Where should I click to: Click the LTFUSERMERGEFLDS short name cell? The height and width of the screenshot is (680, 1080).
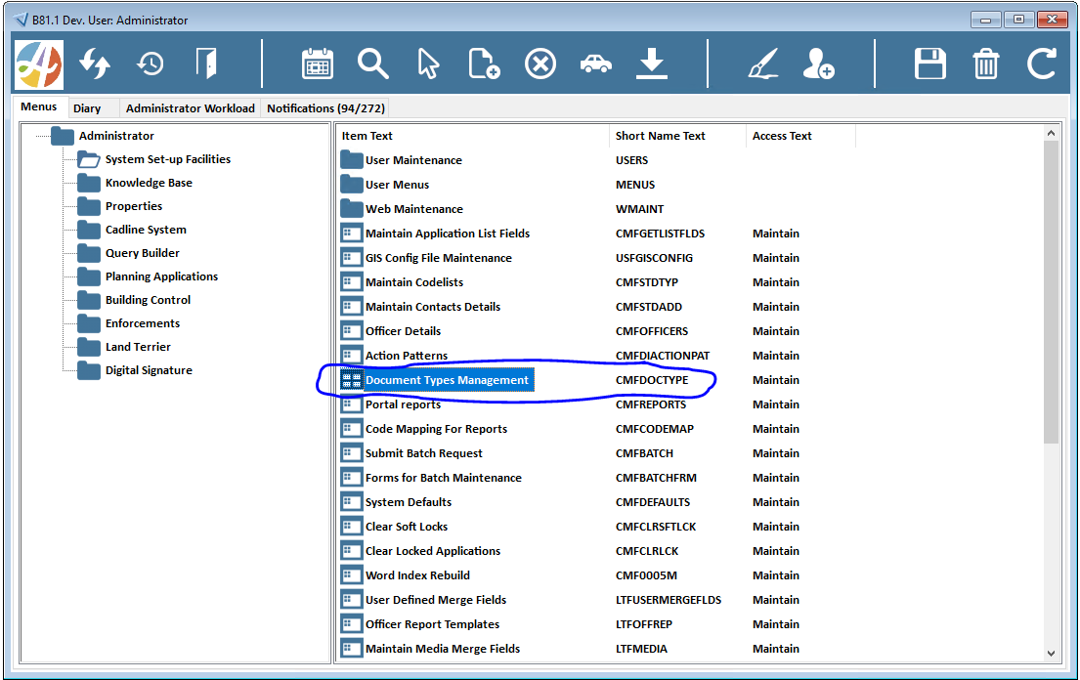(x=669, y=600)
